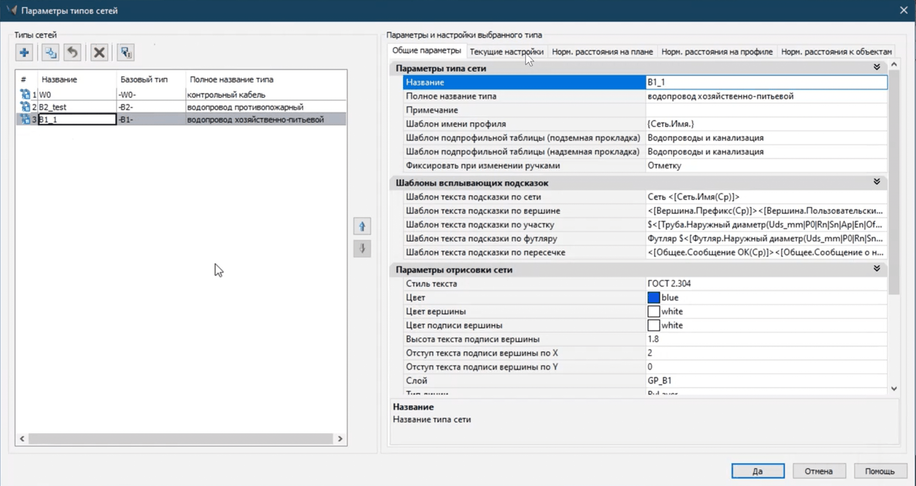Click the copy network type icon
The image size is (916, 486).
pos(50,52)
